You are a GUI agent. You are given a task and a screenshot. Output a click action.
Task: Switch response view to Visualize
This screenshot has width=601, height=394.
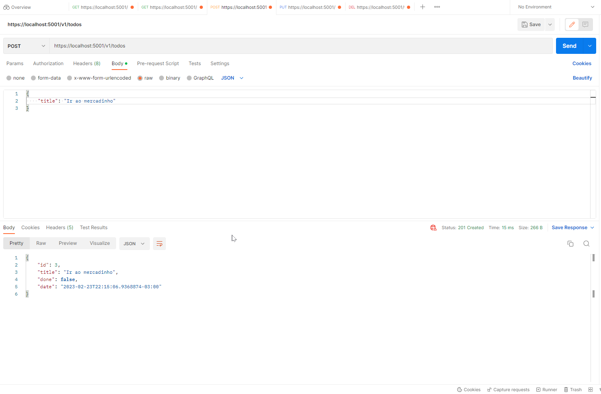coord(100,243)
